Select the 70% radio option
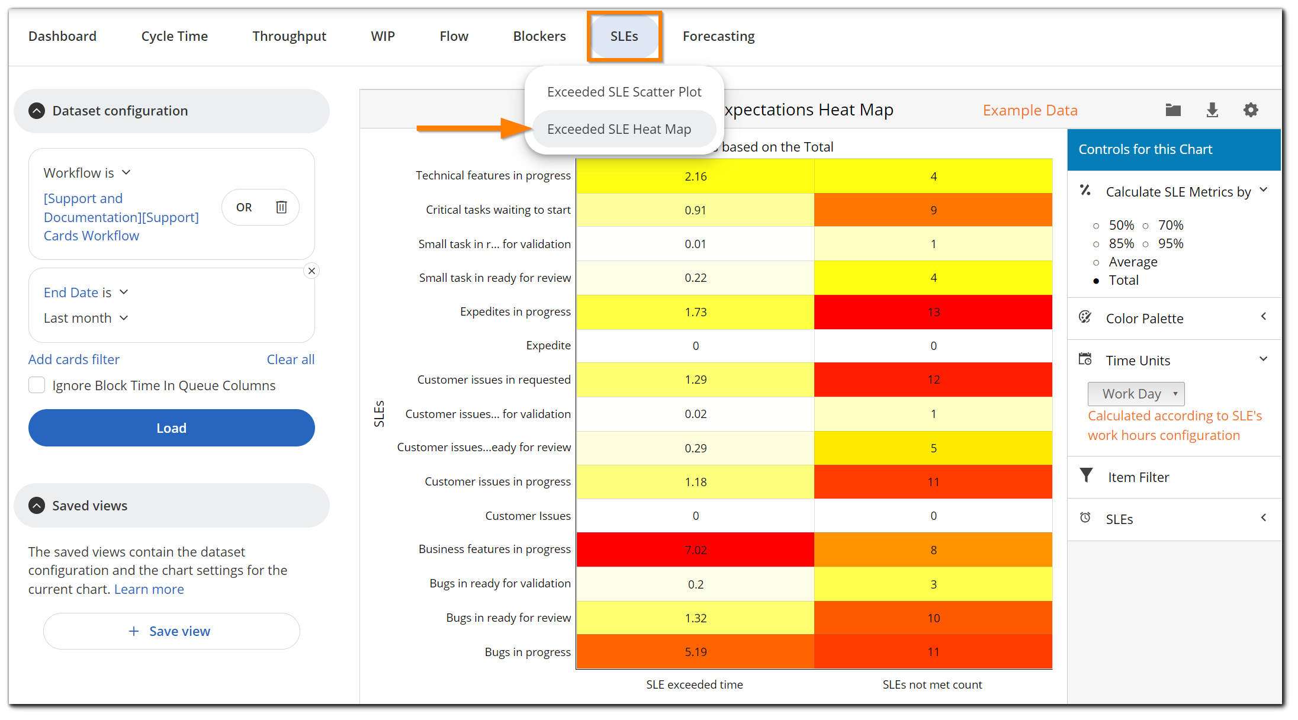 [1146, 226]
